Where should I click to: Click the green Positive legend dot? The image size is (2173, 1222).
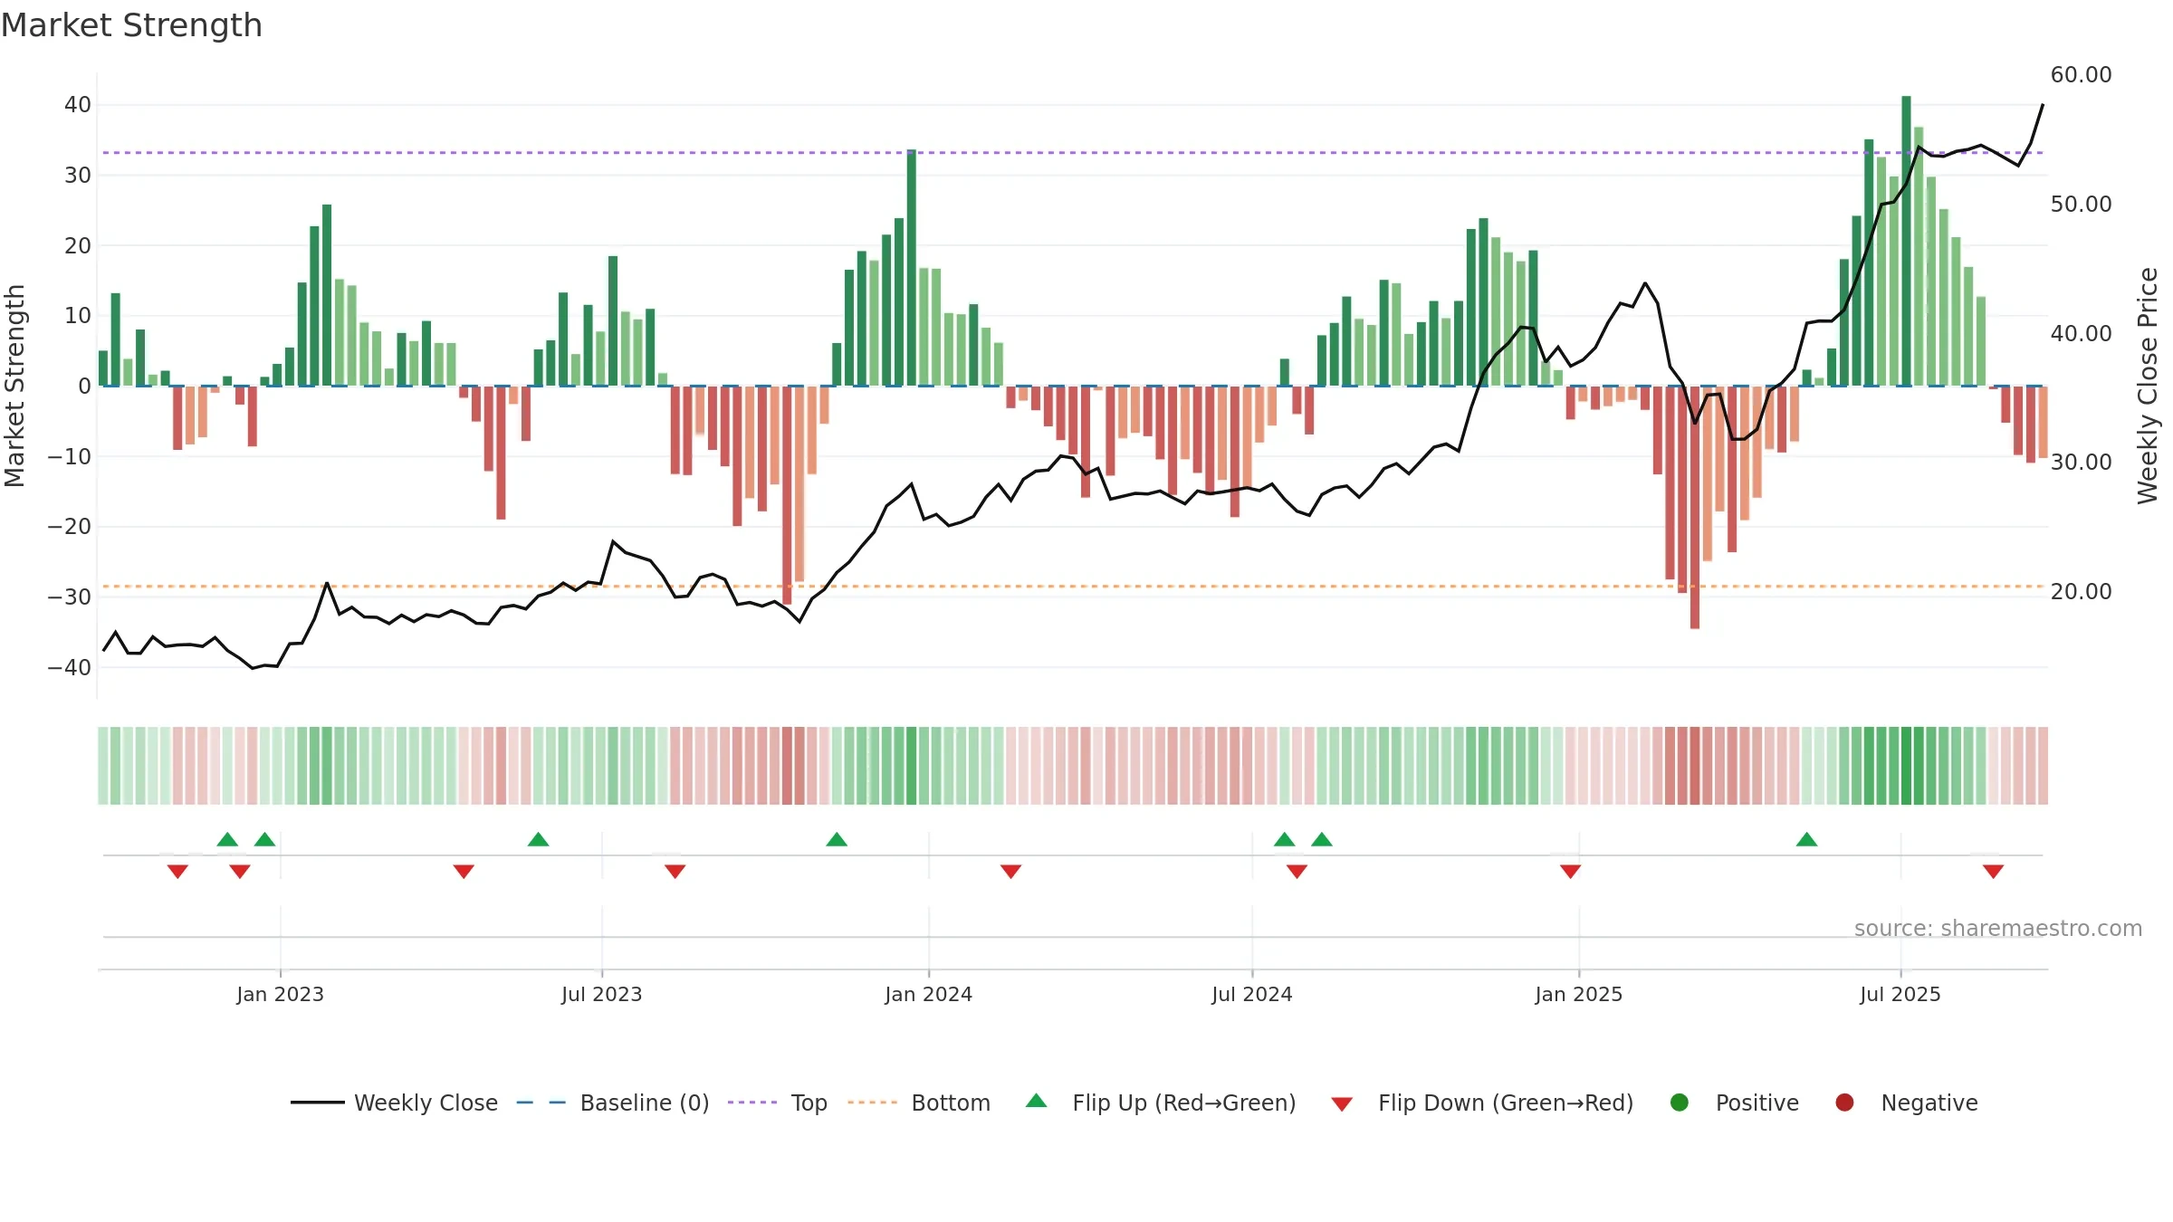coord(1680,1103)
